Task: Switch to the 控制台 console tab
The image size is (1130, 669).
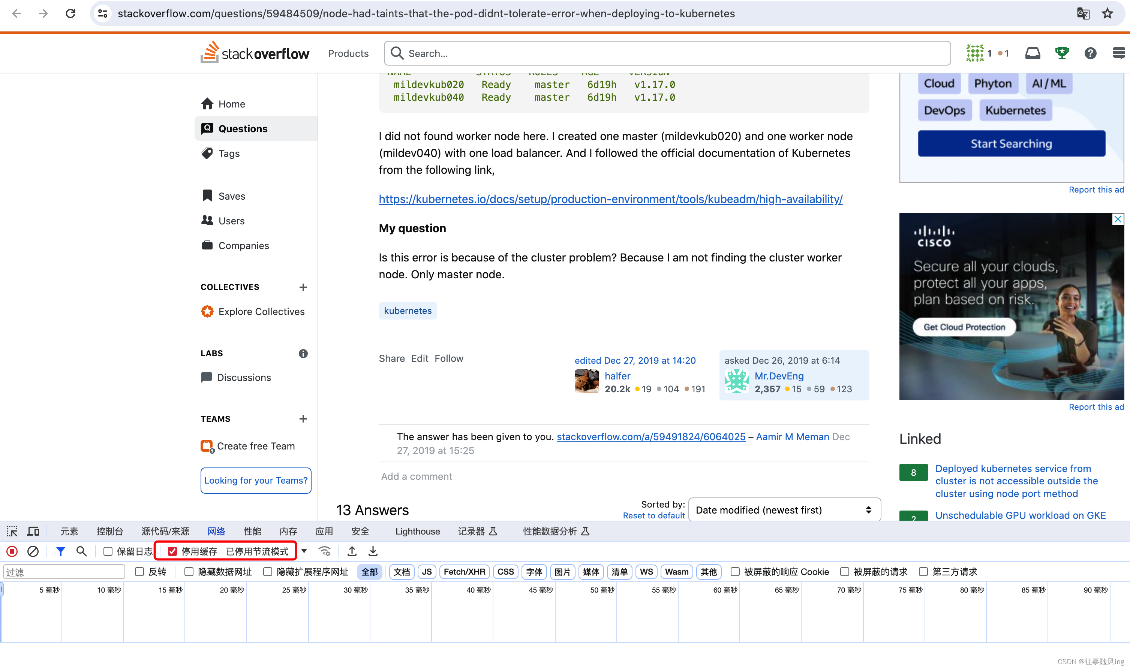Action: point(109,532)
